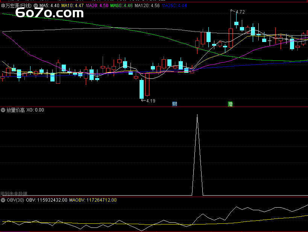
Task: Open the OBV(30) indicator settings dropdown
Action: pos(3,200)
